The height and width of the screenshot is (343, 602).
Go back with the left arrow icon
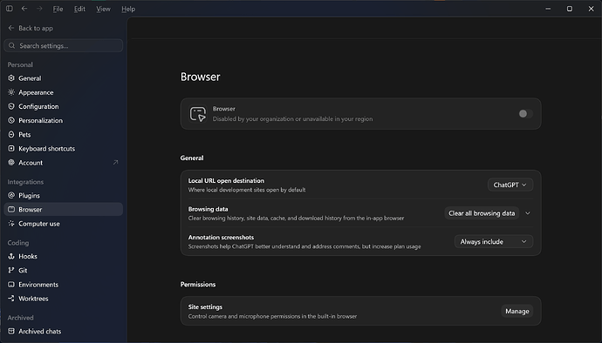tap(24, 9)
